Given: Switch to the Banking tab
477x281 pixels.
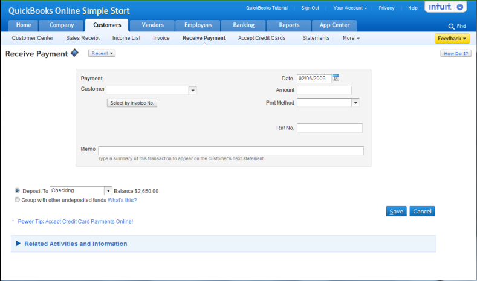Looking at the screenshot, I should pos(244,25).
